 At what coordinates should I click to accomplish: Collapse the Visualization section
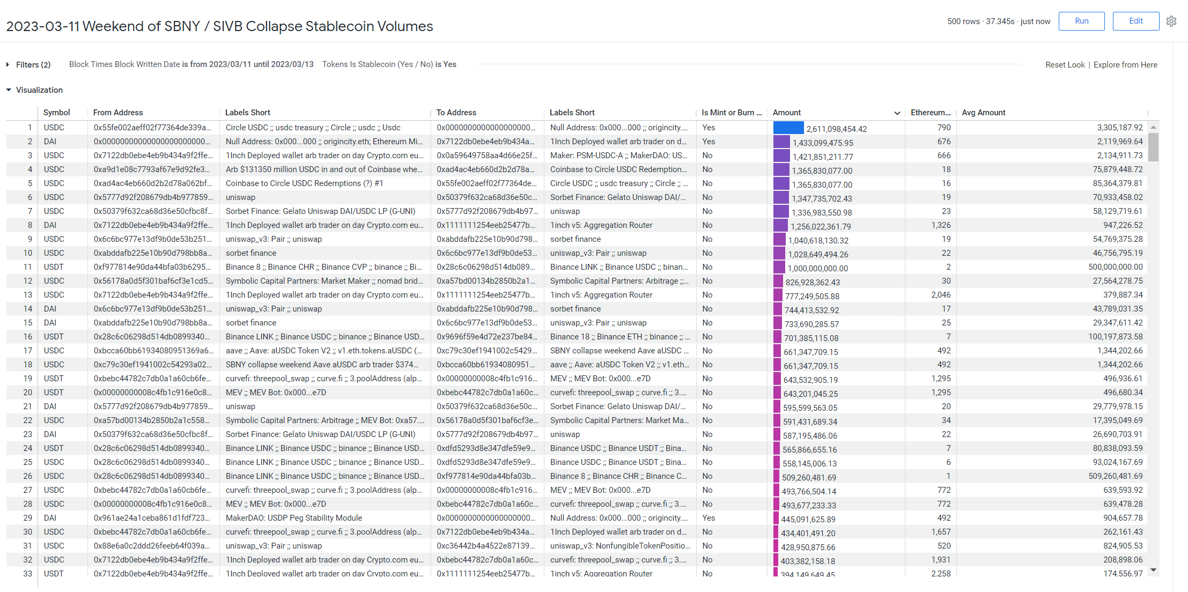pyautogui.click(x=34, y=90)
